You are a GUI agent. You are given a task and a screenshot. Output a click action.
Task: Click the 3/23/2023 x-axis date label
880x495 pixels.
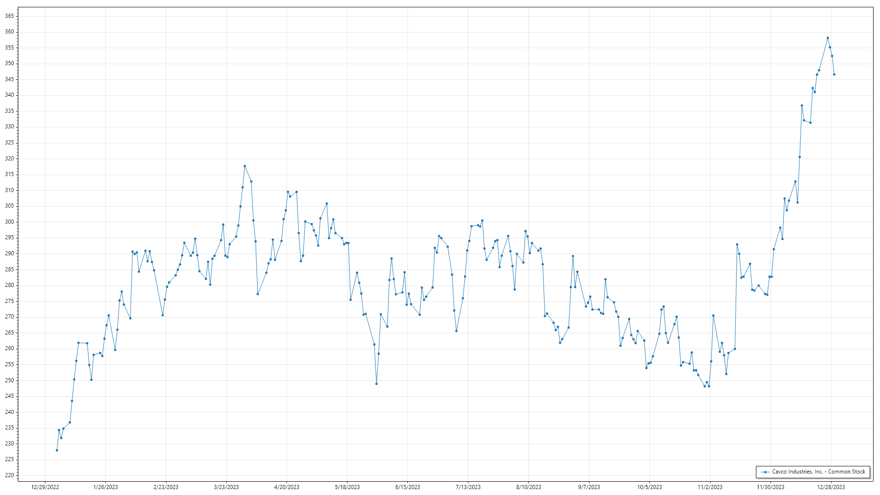[226, 487]
